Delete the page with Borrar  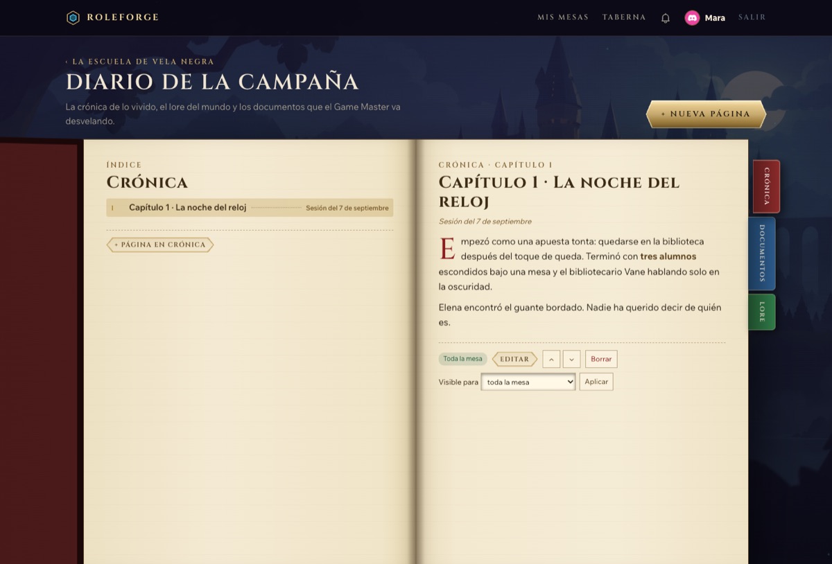(x=601, y=359)
